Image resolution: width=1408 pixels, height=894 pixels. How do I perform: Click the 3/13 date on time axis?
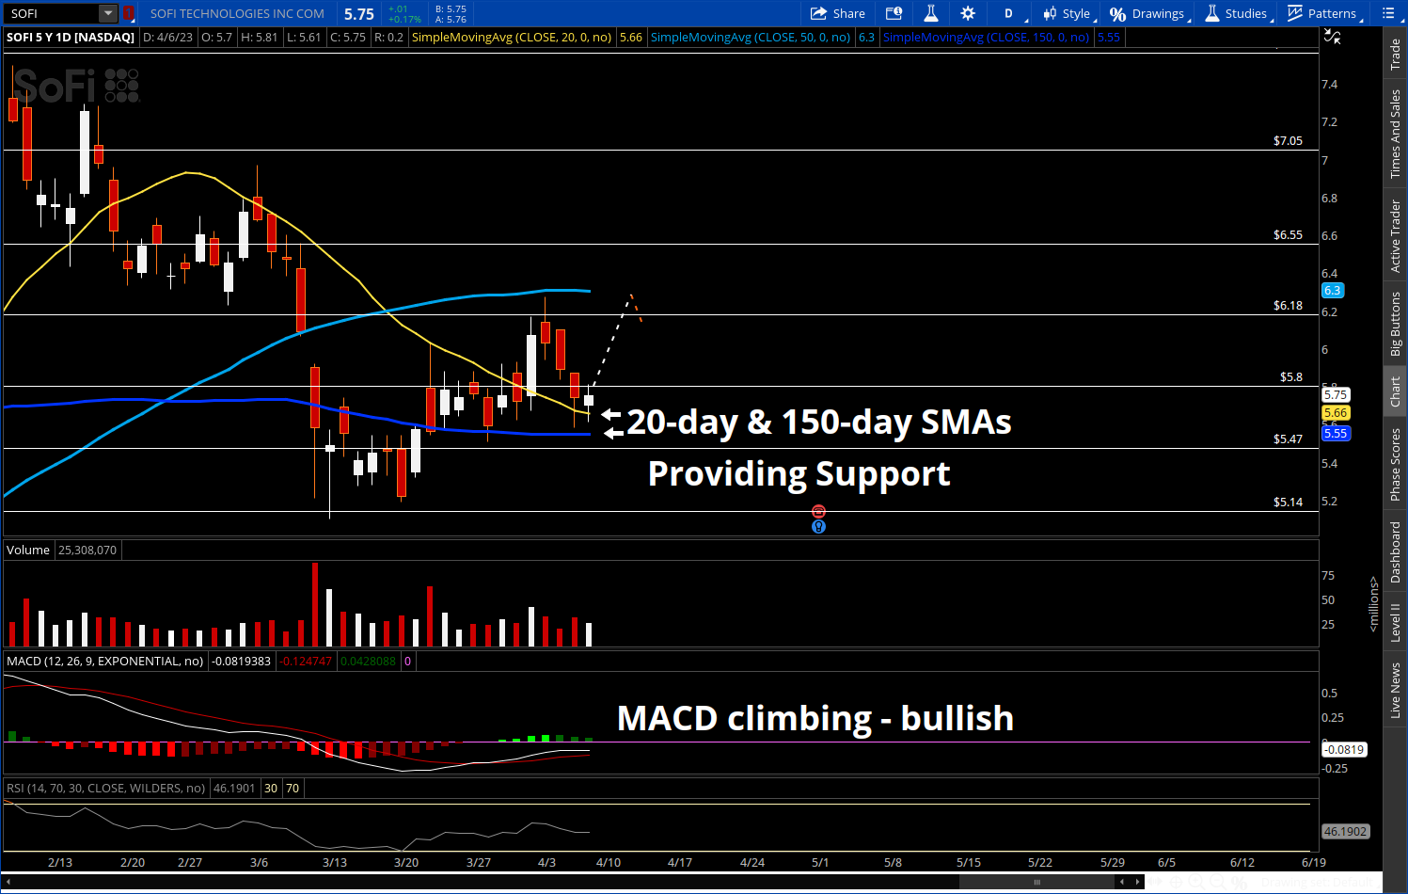pyautogui.click(x=335, y=862)
